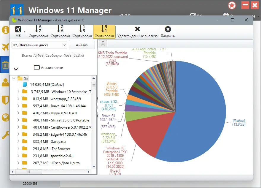
Task: Click the red star icon in main window
Action: (232, 6)
